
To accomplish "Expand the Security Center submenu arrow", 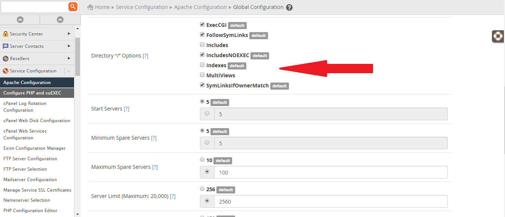I will pyautogui.click(x=69, y=34).
